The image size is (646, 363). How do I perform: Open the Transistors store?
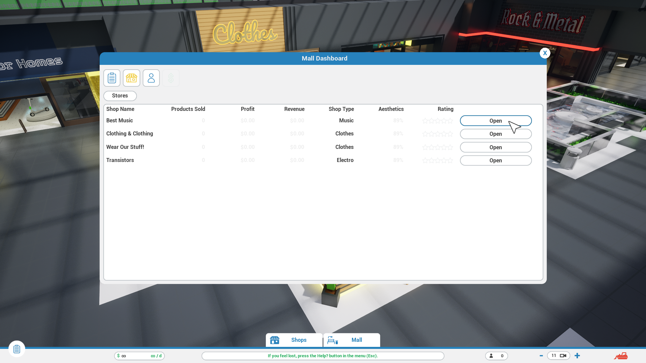click(x=495, y=160)
